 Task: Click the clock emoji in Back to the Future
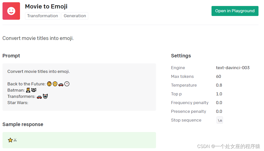coord(67,84)
